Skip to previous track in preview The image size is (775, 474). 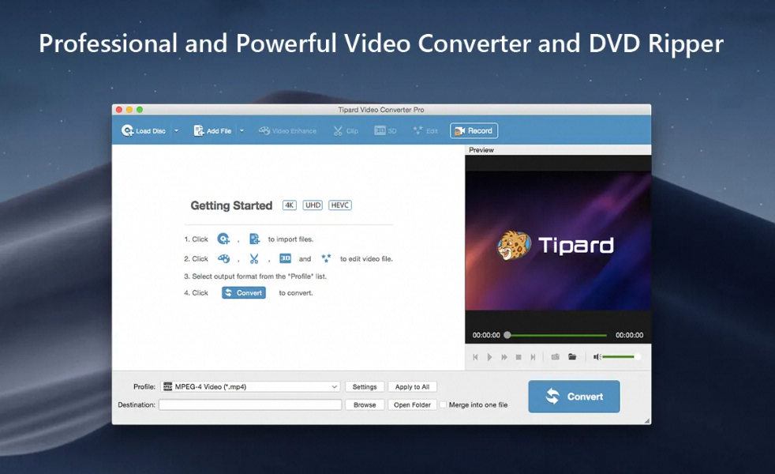[x=475, y=357]
